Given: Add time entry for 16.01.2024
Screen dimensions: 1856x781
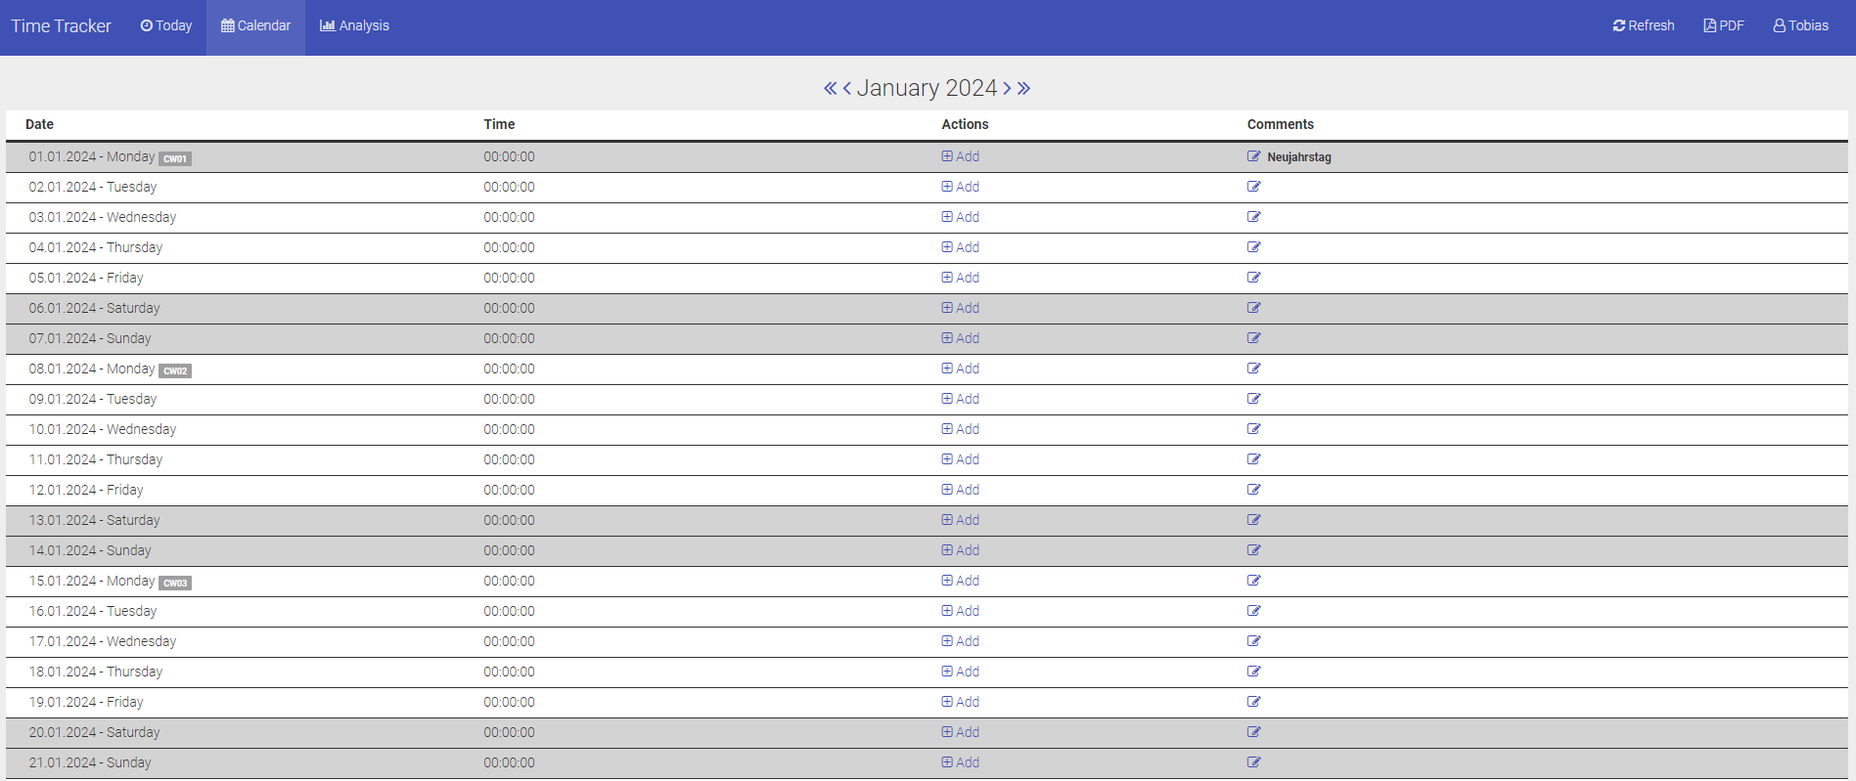Looking at the screenshot, I should point(961,611).
